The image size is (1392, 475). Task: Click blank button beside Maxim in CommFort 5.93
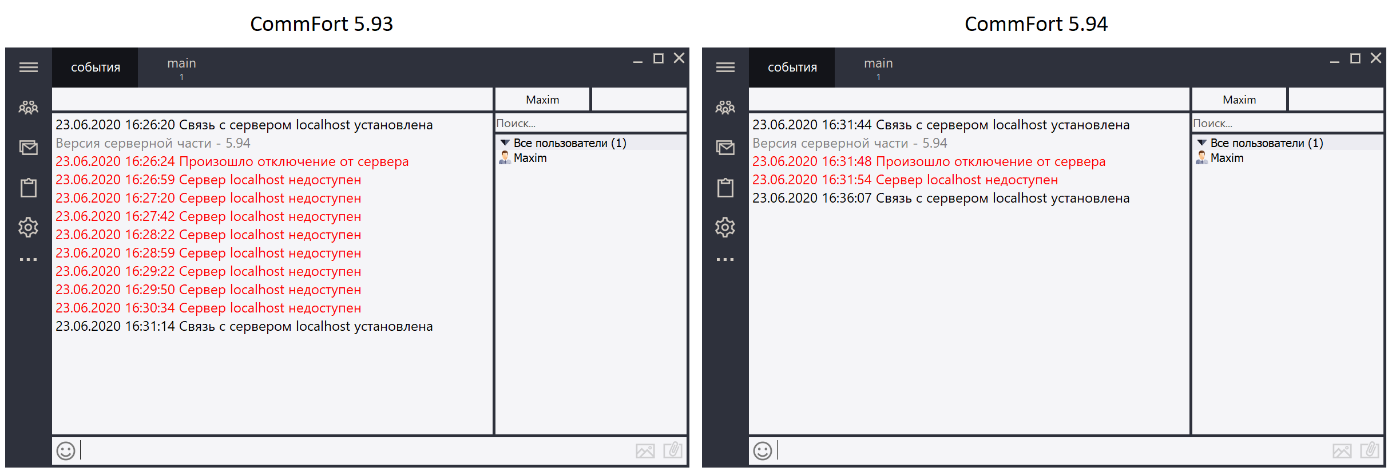pyautogui.click(x=639, y=100)
